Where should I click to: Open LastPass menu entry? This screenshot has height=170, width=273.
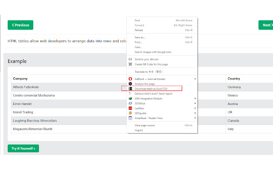(x=162, y=108)
